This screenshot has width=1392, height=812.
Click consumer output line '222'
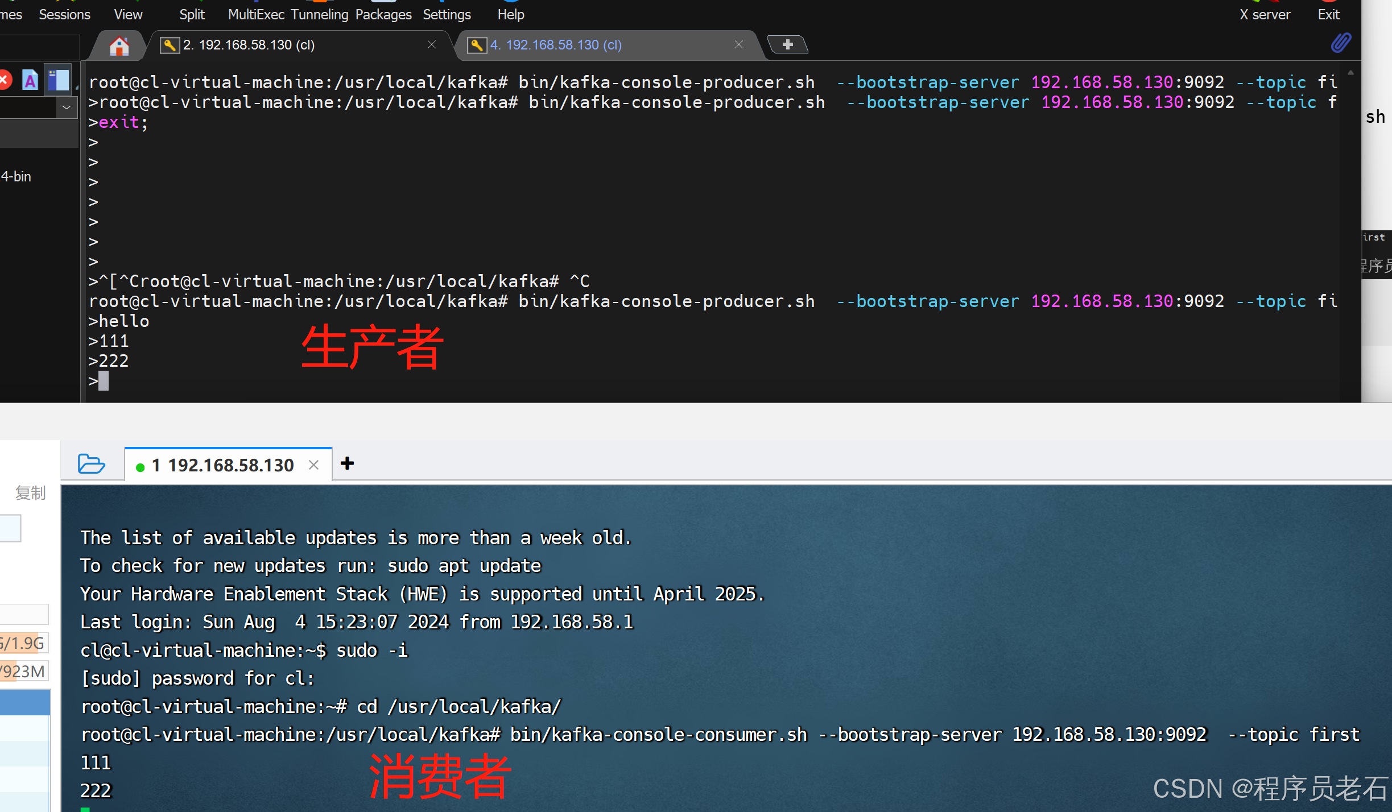pyautogui.click(x=96, y=791)
